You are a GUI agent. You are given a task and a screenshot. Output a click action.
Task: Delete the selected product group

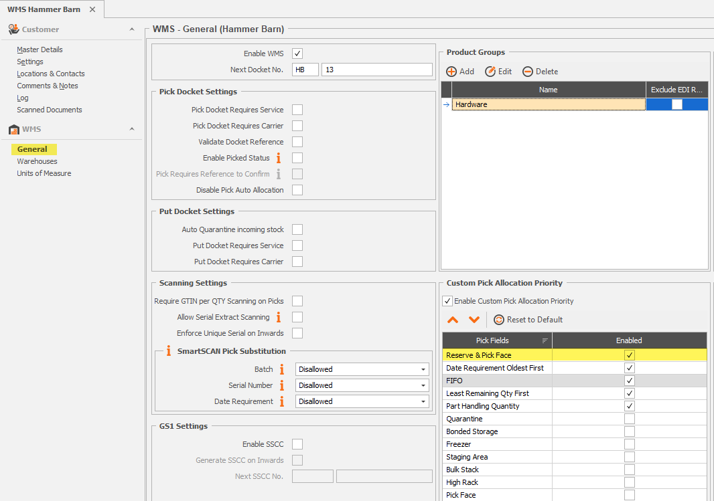pyautogui.click(x=540, y=72)
